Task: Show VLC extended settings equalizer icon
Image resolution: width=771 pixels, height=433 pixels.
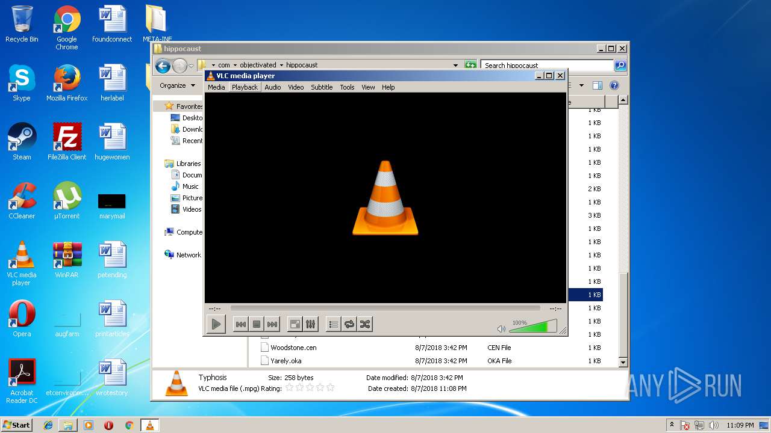Action: click(310, 324)
